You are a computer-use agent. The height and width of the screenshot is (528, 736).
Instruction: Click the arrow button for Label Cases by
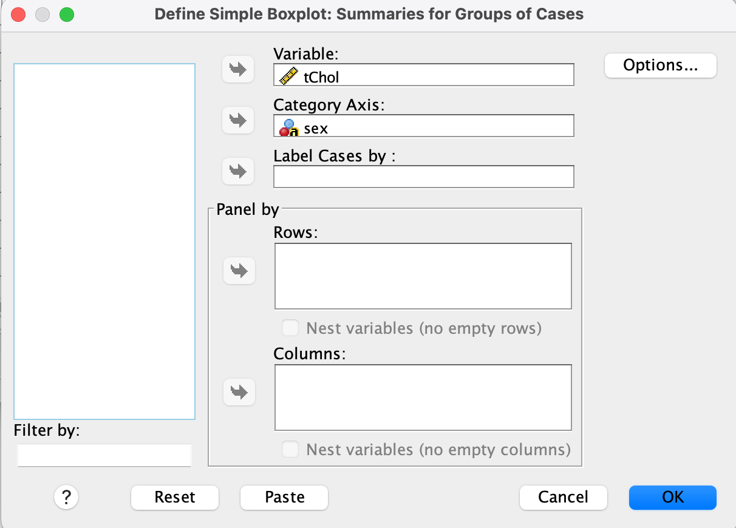(239, 172)
